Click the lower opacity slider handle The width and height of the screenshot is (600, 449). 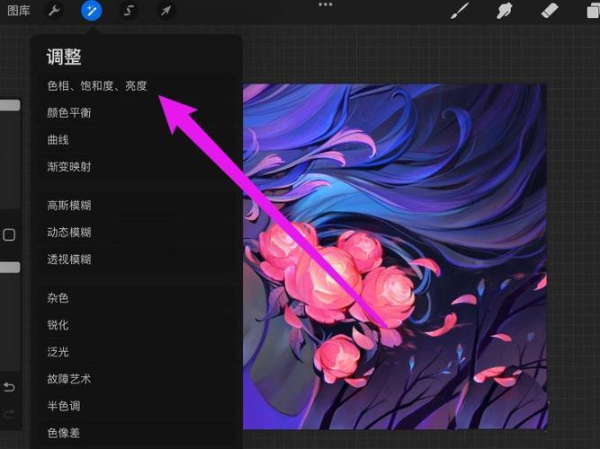9,268
